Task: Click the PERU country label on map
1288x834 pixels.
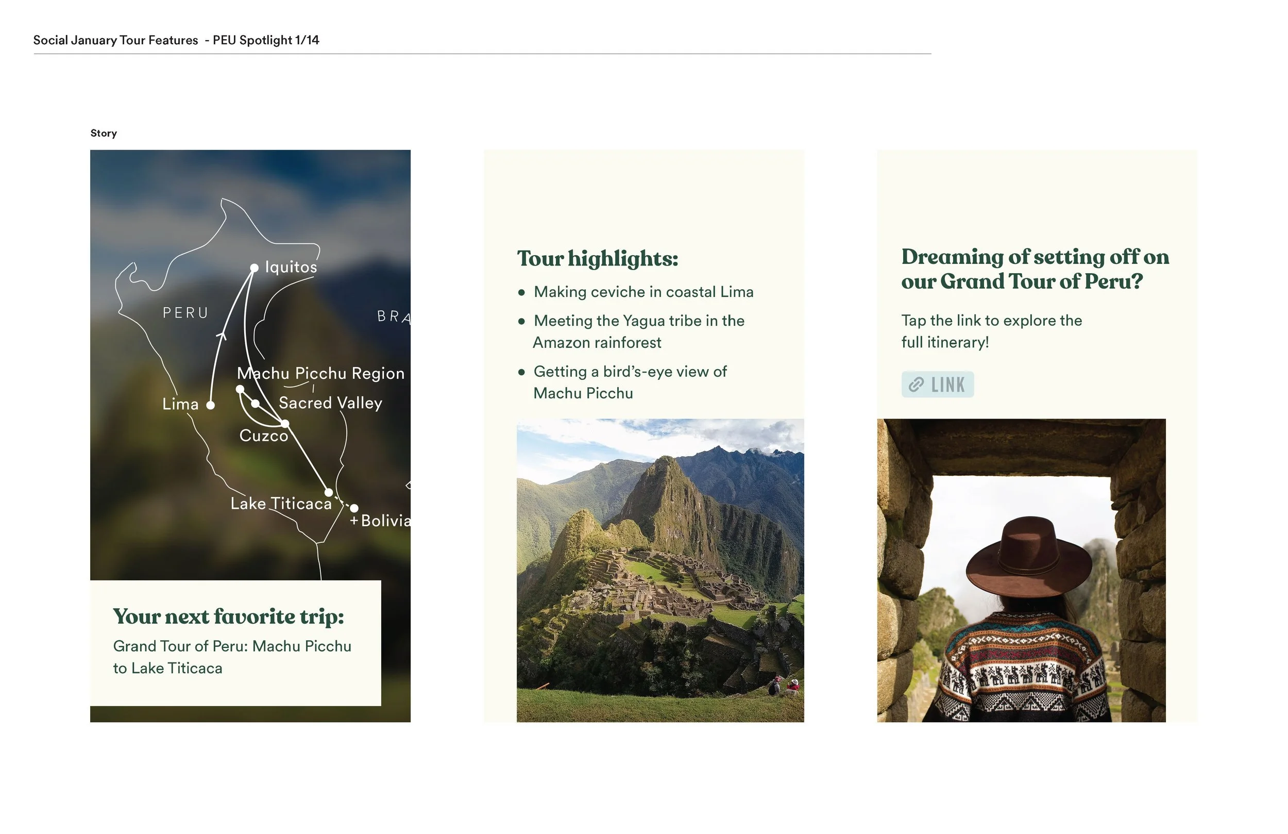Action: pyautogui.click(x=185, y=313)
